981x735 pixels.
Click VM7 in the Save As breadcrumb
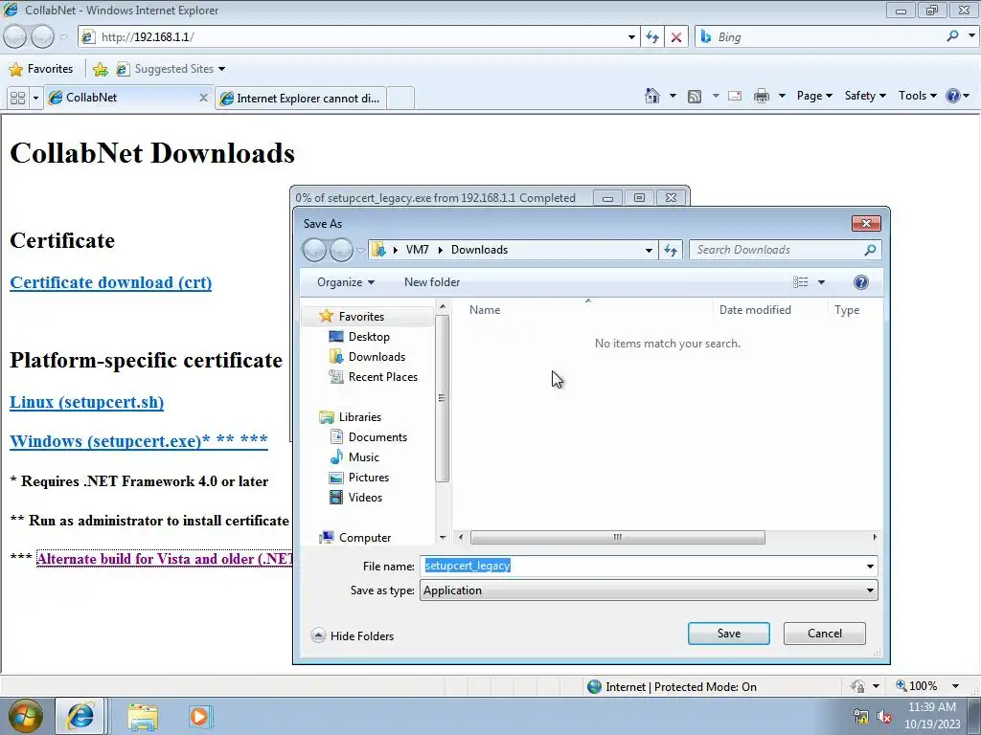[418, 250]
